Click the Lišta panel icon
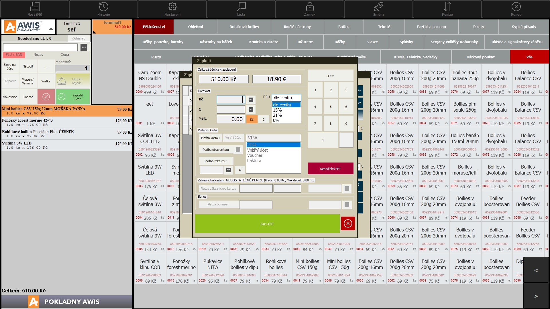Screen dimensions: 550x309 pyautogui.click(x=241, y=7)
